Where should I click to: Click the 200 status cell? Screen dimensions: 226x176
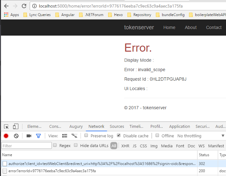tap(208, 171)
